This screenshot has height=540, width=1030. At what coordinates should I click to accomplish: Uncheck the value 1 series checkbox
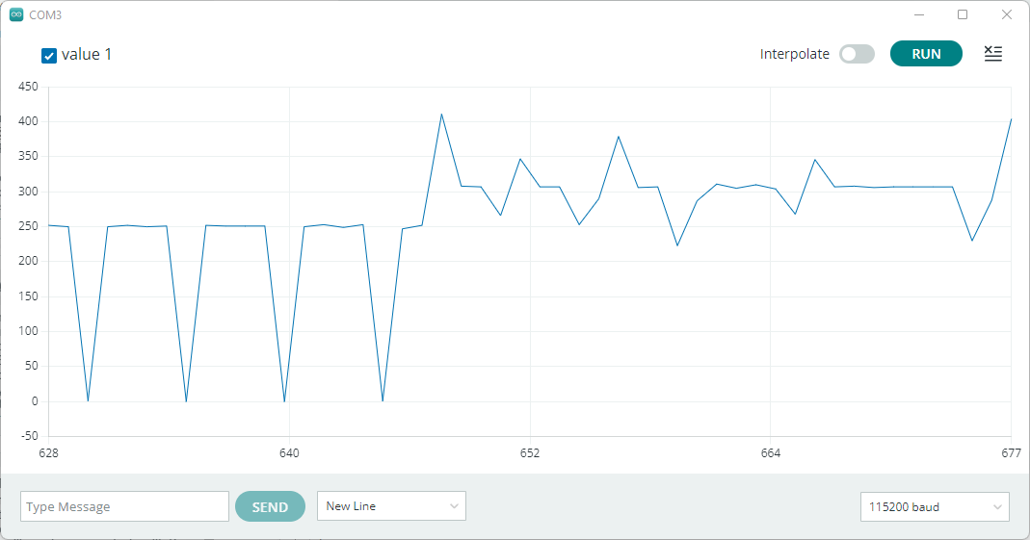48,56
